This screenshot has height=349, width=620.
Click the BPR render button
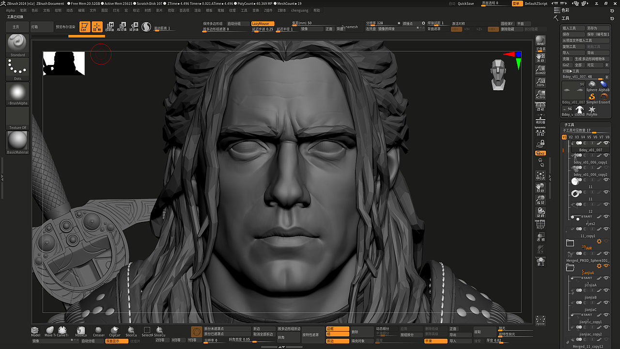tap(541, 41)
